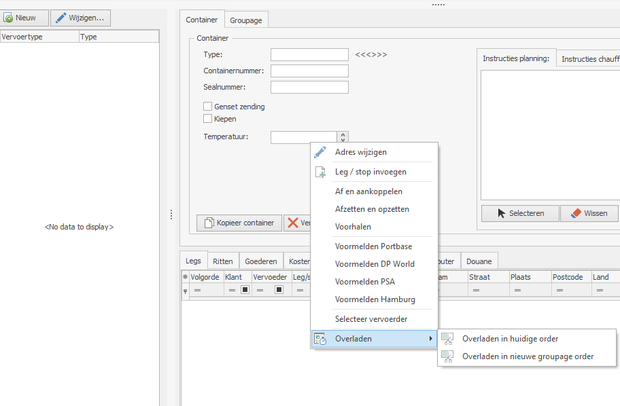
Task: Click the Postcode filter equals operator
Action: 559,291
